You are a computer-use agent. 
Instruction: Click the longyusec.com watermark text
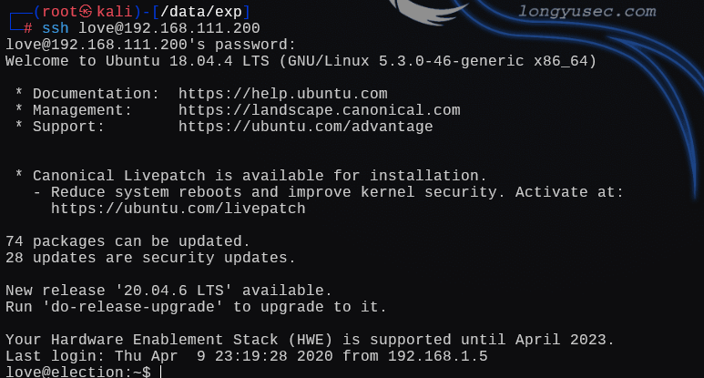(x=587, y=12)
